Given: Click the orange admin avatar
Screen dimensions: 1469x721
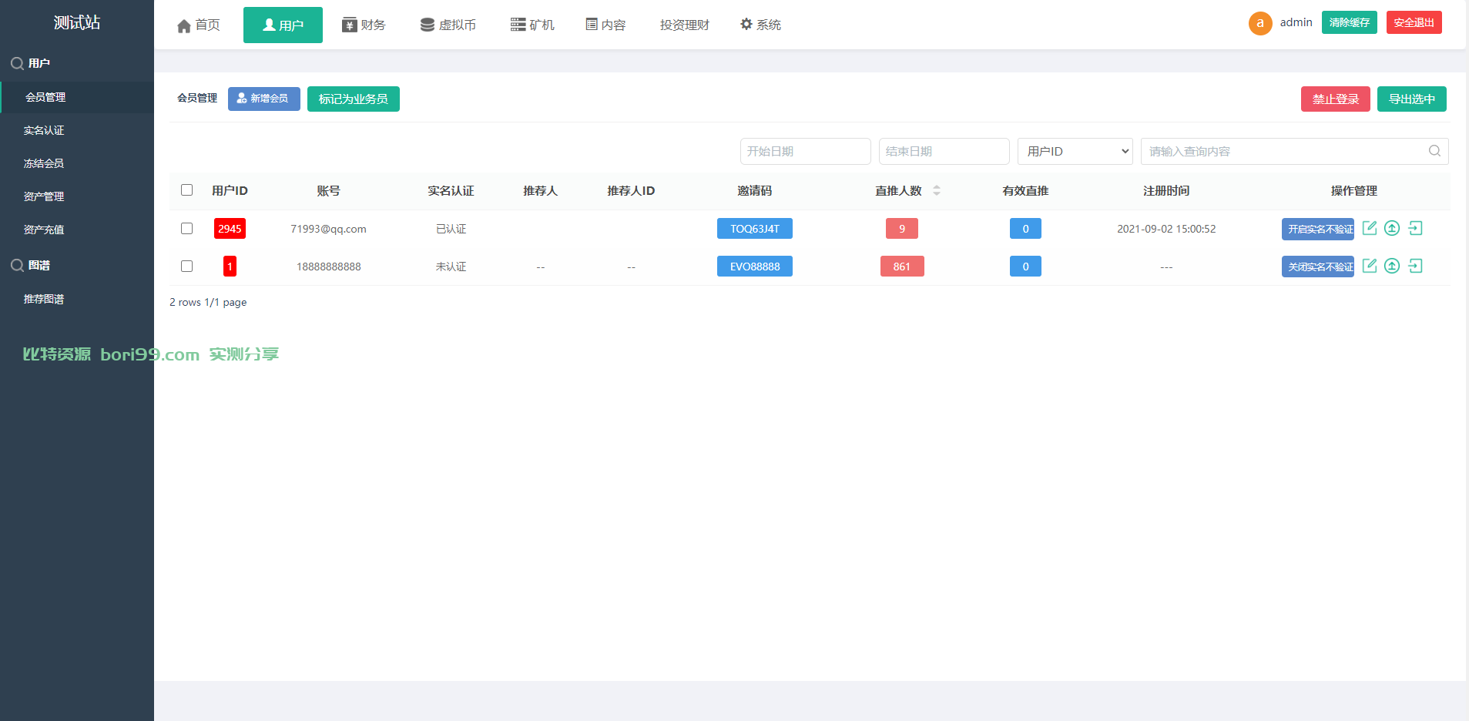Looking at the screenshot, I should 1260,23.
